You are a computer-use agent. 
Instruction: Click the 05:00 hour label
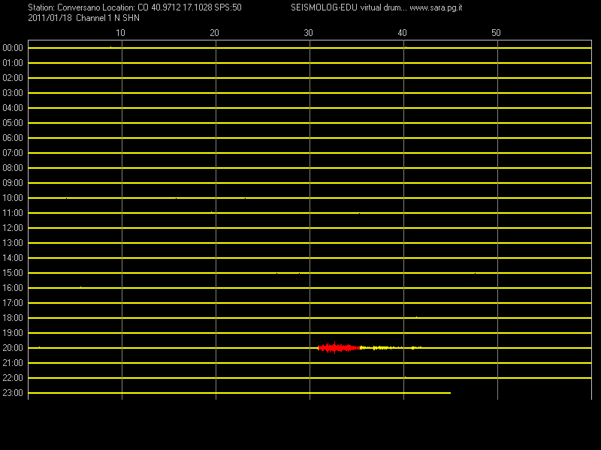point(13,123)
